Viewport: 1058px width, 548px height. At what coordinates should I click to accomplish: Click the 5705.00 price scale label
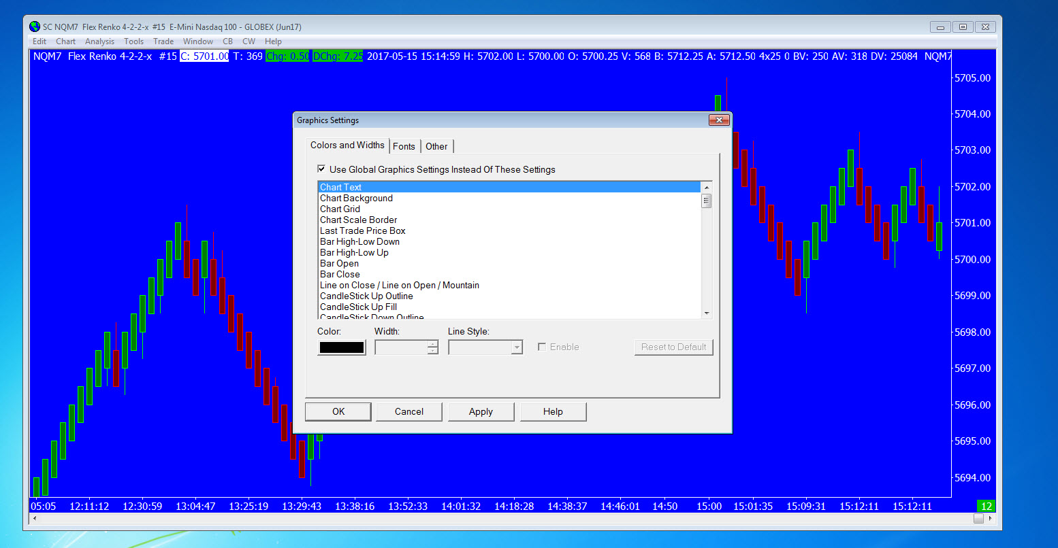pos(972,78)
